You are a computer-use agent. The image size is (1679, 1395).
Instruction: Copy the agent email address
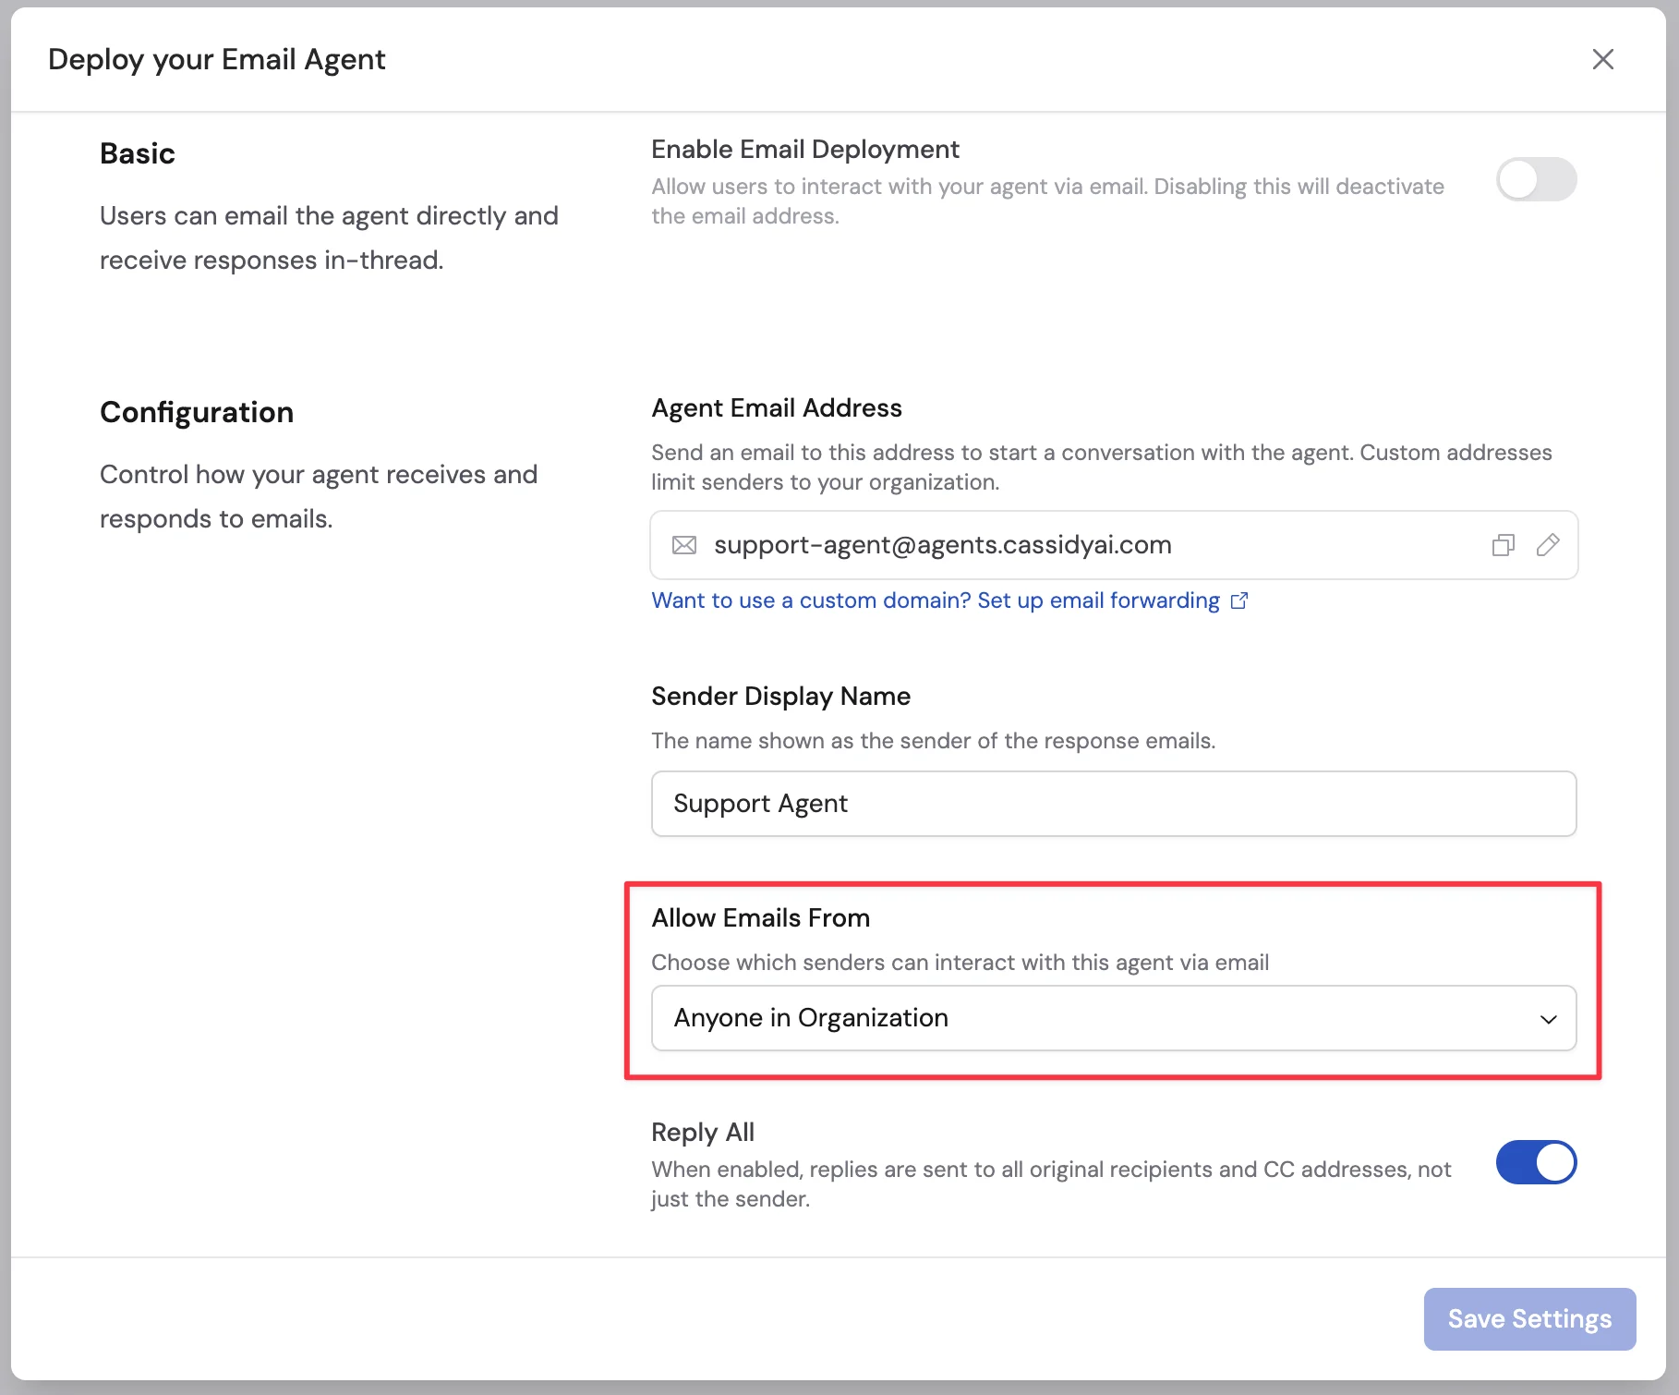click(x=1503, y=545)
